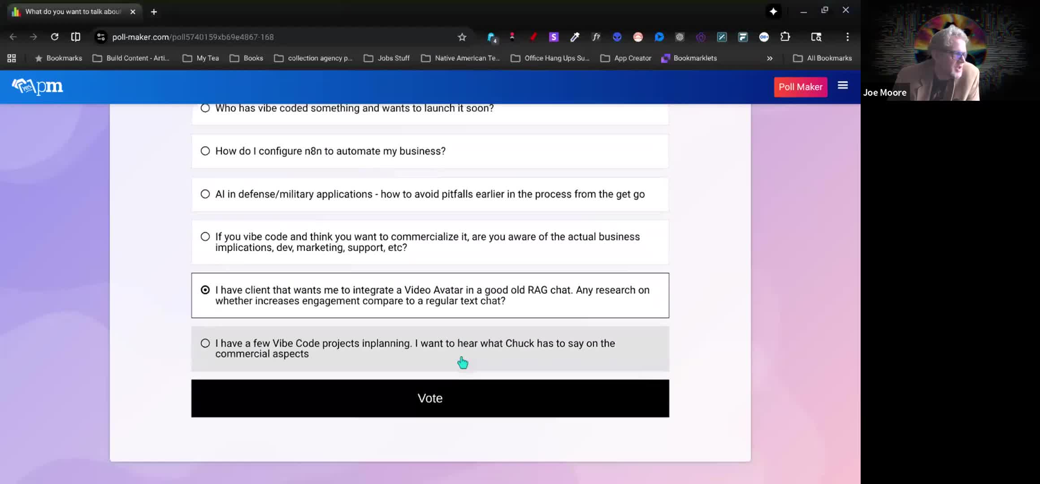Open the side panel icon next to reload

coord(76,37)
